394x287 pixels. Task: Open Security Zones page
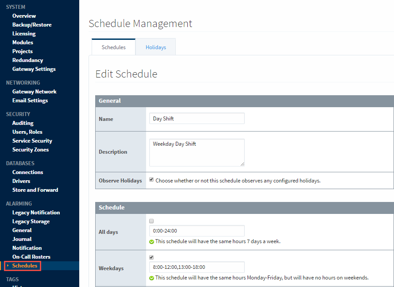pos(30,149)
